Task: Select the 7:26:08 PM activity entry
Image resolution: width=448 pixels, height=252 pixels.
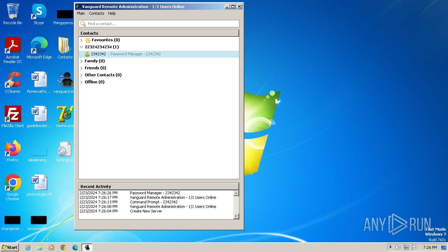Action: tap(156, 206)
